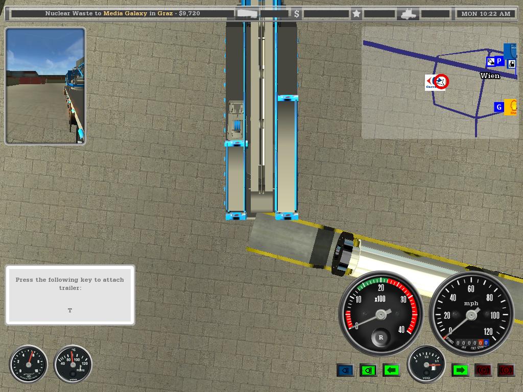This screenshot has height=392, width=523.
Task: Click the R gear indicator on tachometer
Action: point(381,337)
